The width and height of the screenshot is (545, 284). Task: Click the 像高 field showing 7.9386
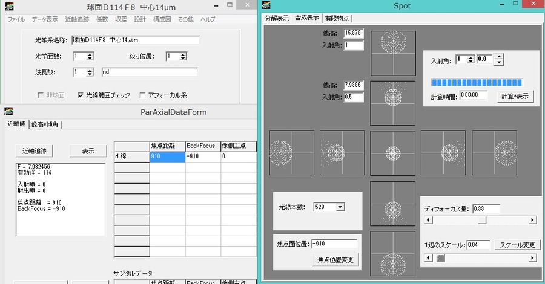[x=354, y=85]
